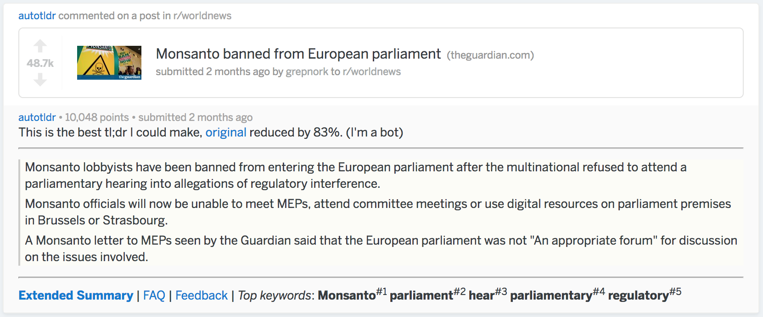Open submitter grepnork's profile
Viewport: 763px width, 317px height.
point(307,72)
